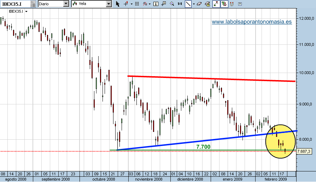This screenshot has height=182, width=316.
Task: Expand the line tool options arrow
Action: [x=194, y=4]
